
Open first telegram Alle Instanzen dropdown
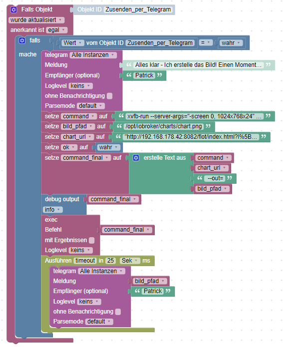tap(93, 55)
